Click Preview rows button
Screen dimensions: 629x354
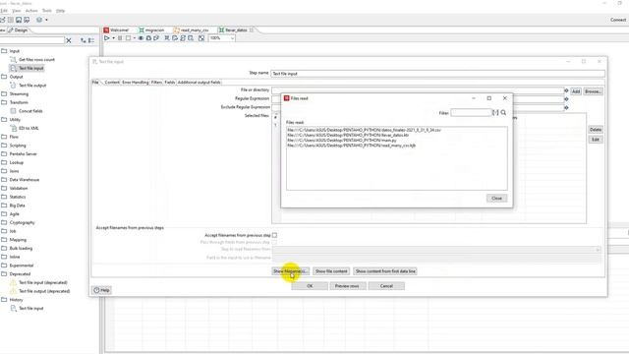(347, 286)
